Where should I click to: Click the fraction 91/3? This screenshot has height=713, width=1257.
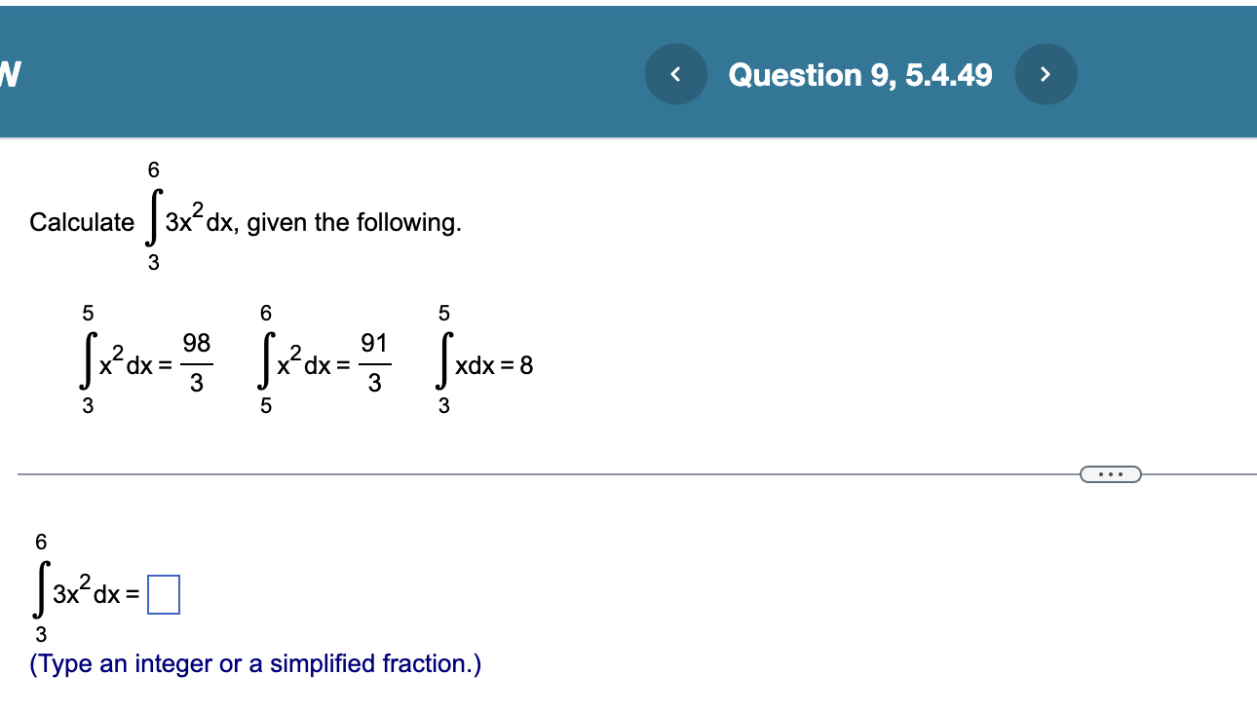click(374, 364)
